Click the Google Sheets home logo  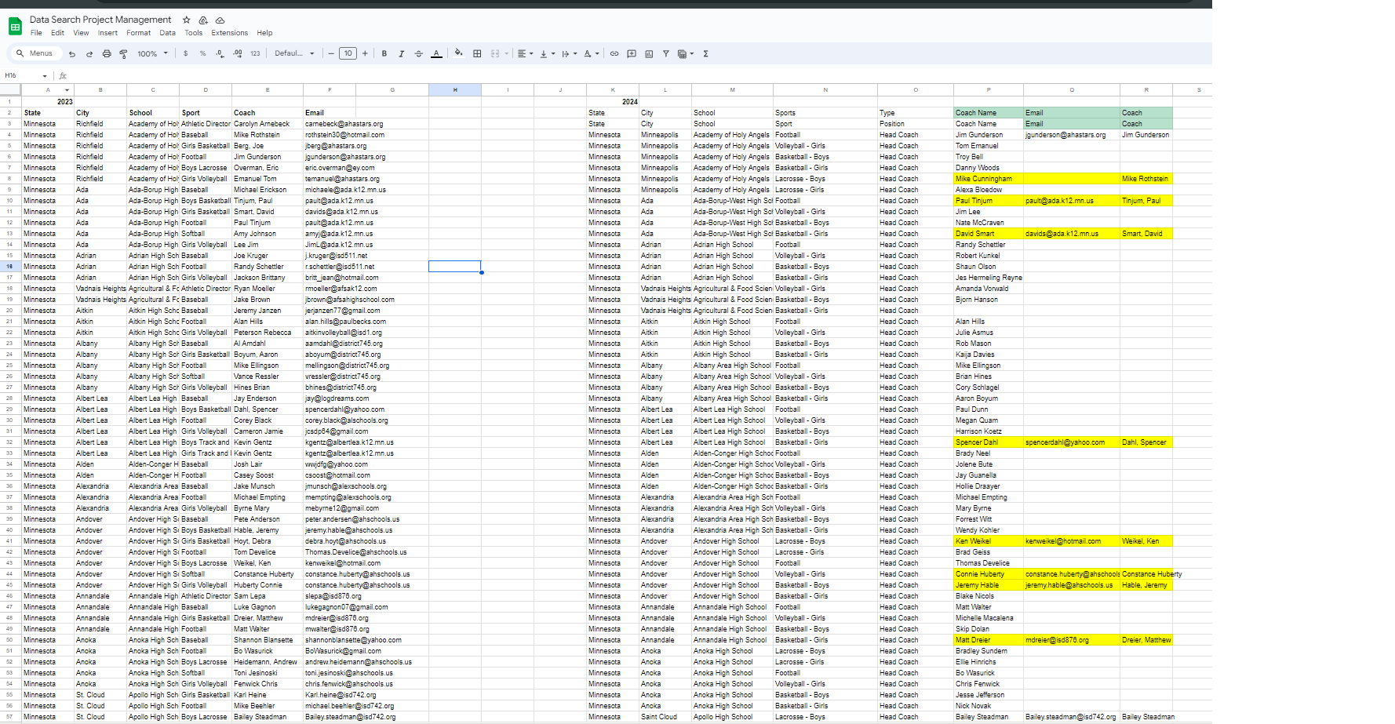click(15, 27)
